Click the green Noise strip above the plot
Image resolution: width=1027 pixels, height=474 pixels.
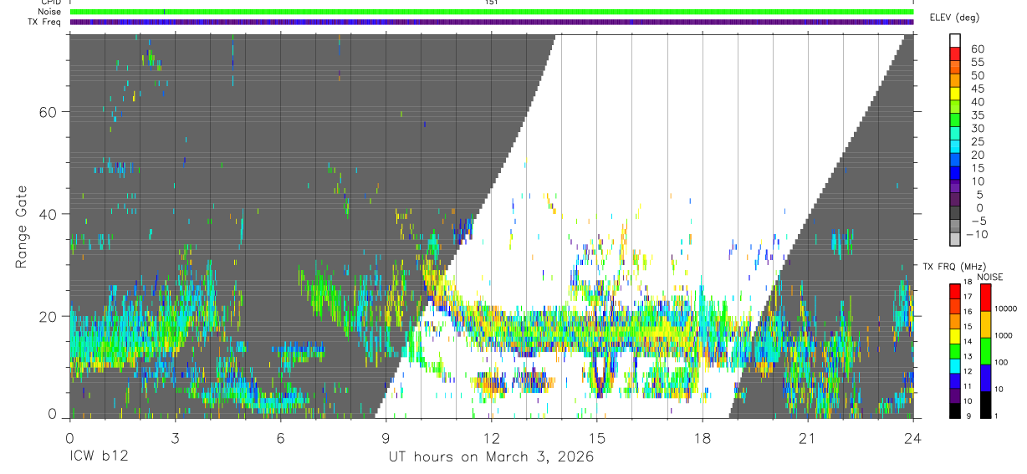(x=492, y=12)
